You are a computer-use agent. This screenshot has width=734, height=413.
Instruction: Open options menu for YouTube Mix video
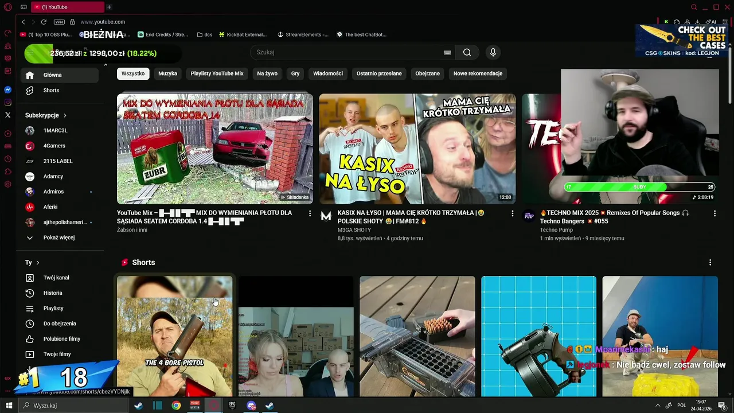[310, 213]
